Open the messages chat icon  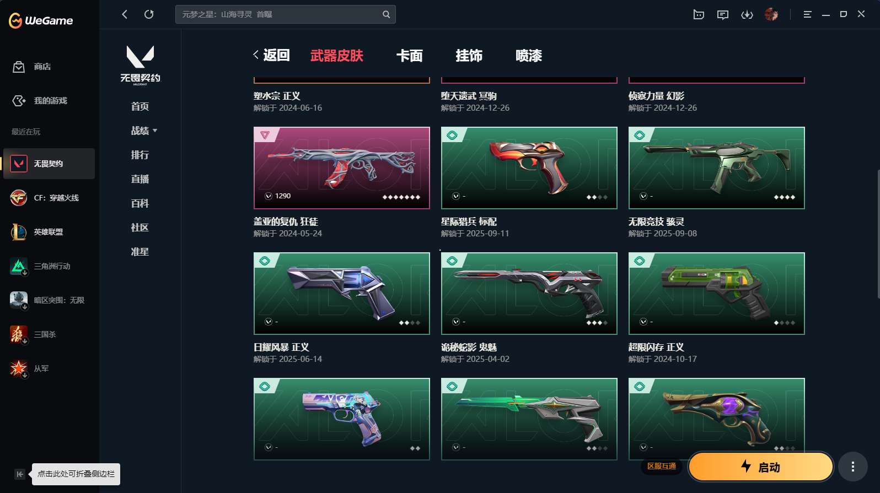[x=723, y=15]
